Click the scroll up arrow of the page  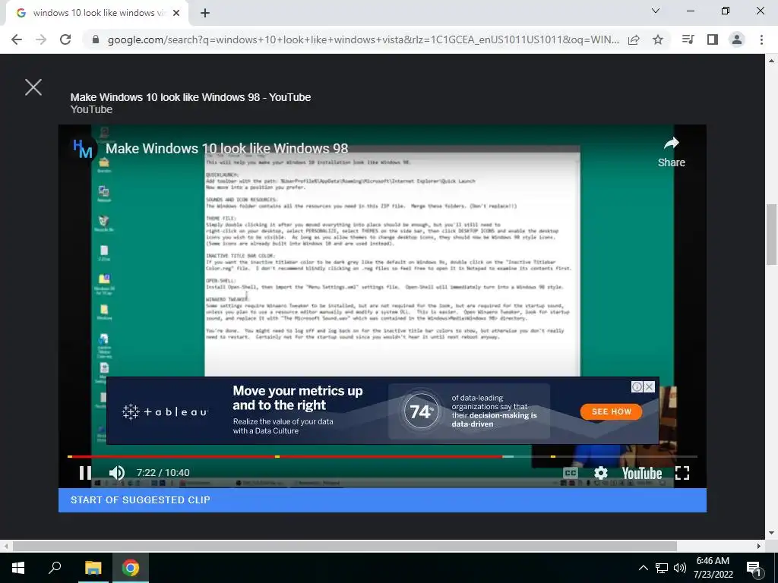[x=772, y=61]
